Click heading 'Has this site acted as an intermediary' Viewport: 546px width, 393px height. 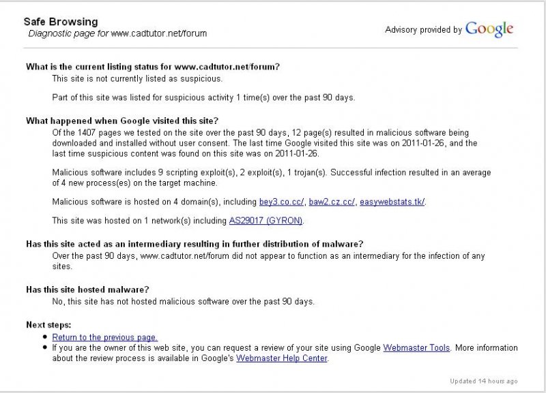[195, 244]
